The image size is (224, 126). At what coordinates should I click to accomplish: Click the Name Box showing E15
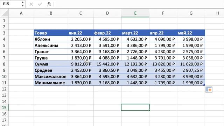point(10,4)
